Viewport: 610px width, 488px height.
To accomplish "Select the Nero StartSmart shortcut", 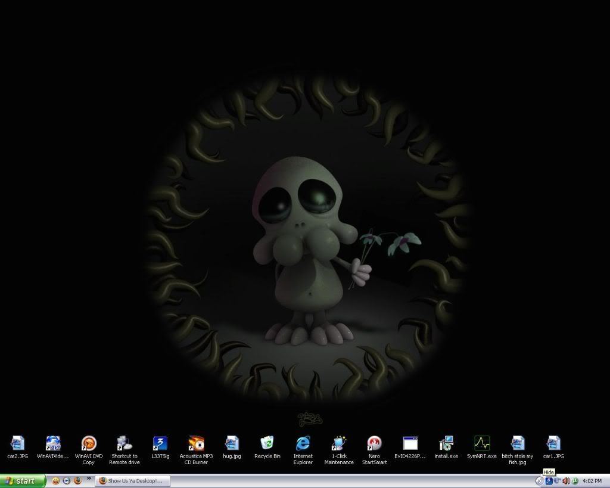I will click(375, 450).
